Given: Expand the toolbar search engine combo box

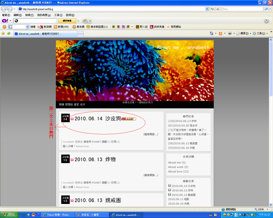Looking at the screenshot, I should point(27,27).
